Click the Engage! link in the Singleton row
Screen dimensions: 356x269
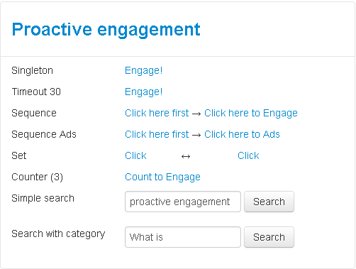143,70
